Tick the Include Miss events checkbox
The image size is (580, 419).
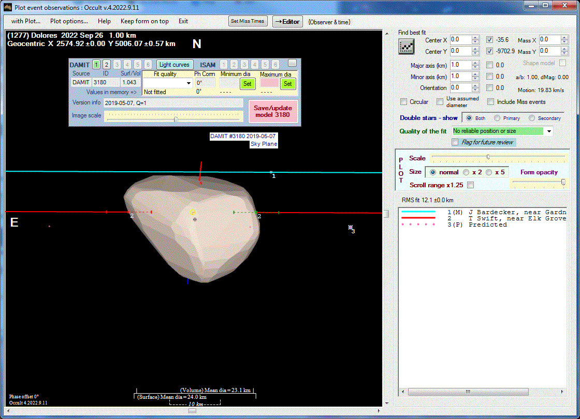[x=491, y=102]
